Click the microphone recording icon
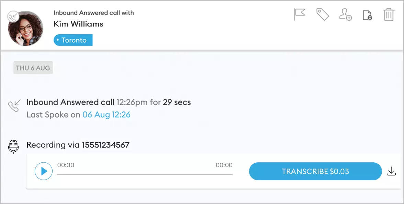This screenshot has height=204, width=404. point(13,146)
